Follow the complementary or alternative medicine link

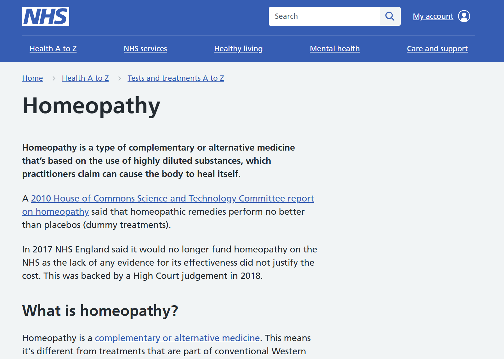point(177,338)
